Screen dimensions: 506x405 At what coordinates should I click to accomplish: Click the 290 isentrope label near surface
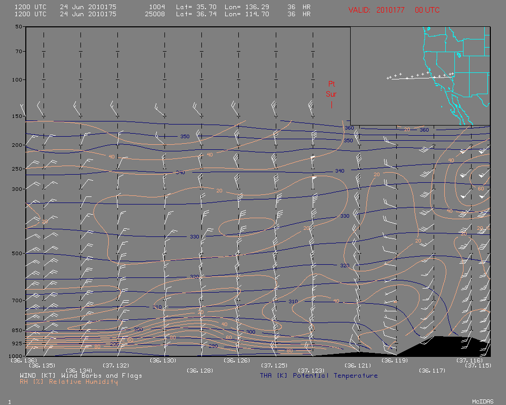click(x=214, y=346)
